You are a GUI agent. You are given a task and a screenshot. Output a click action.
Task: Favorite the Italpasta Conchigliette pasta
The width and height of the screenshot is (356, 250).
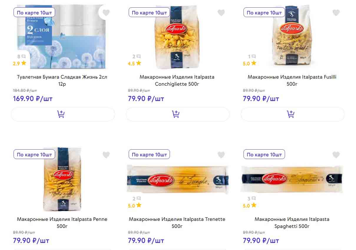pyautogui.click(x=221, y=13)
